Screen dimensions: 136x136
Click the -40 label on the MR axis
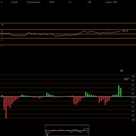(x=133, y=107)
